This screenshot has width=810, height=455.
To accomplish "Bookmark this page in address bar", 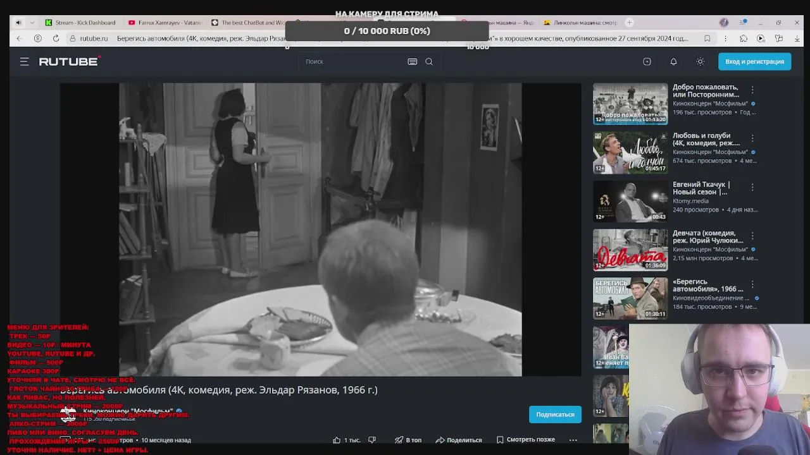I will [x=707, y=39].
